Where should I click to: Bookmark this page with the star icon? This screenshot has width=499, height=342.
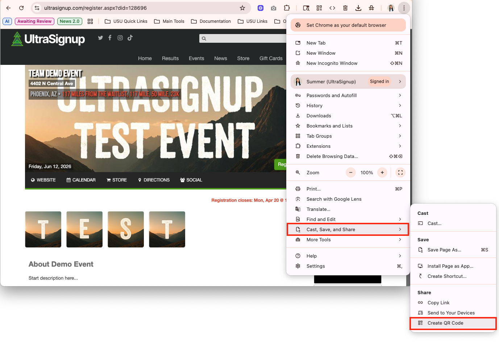pos(242,8)
